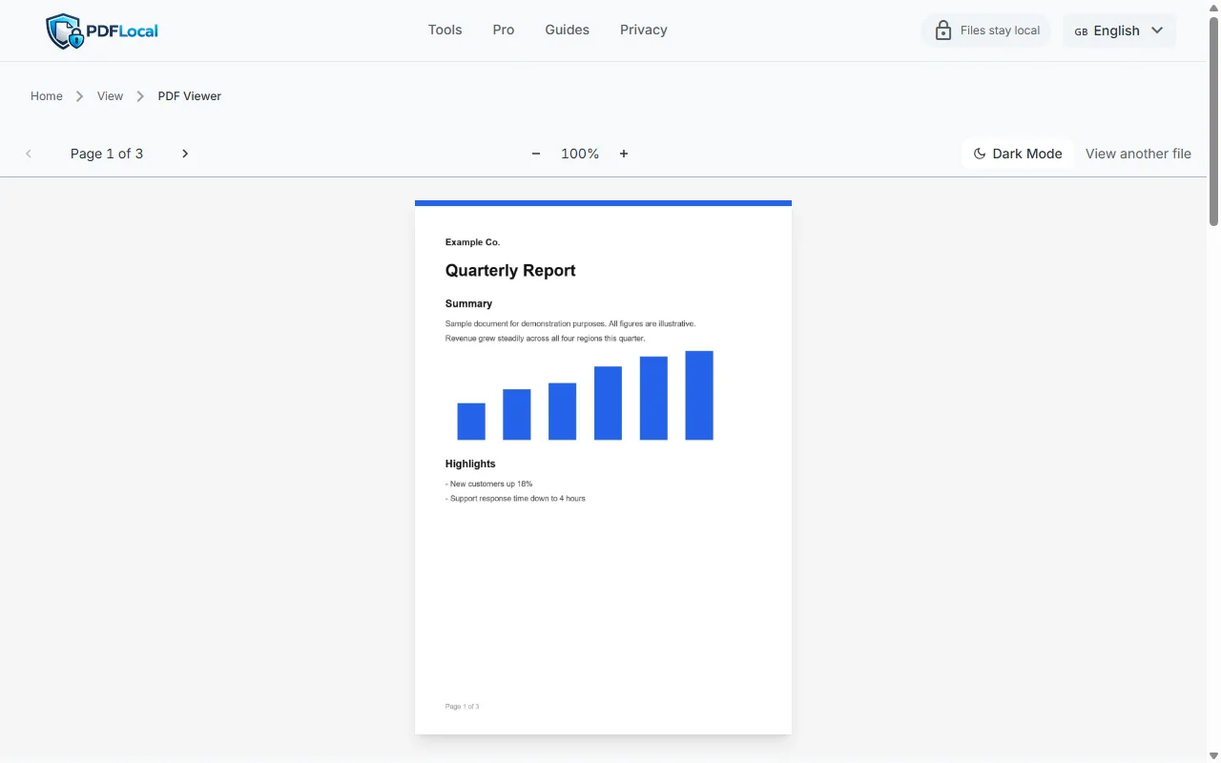Click the page scrollbar up arrow
This screenshot has width=1221, height=763.
1213,7
